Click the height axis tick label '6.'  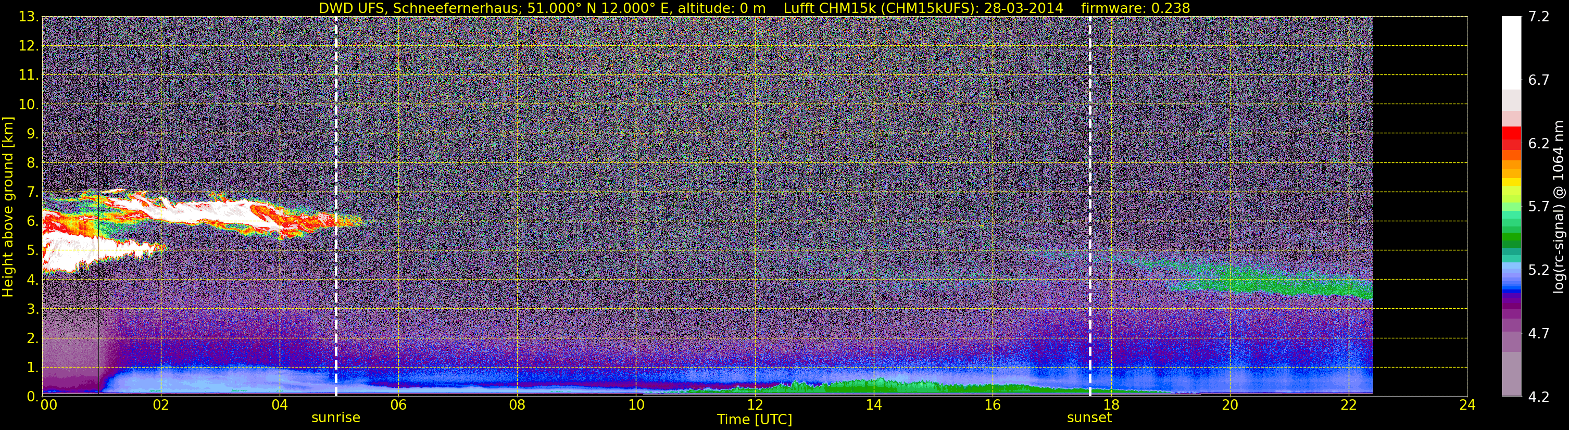coord(32,221)
